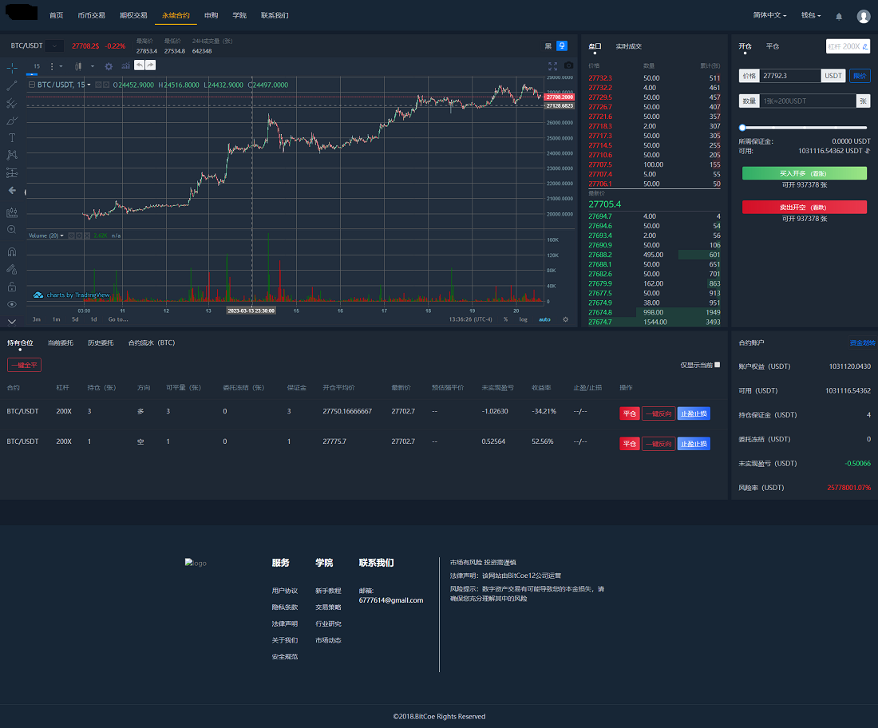Go to the 期权交易 menu item
This screenshot has width=878, height=728.
pos(133,15)
